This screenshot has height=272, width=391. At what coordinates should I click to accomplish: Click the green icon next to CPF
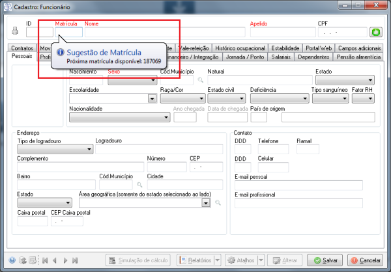pos(375,32)
